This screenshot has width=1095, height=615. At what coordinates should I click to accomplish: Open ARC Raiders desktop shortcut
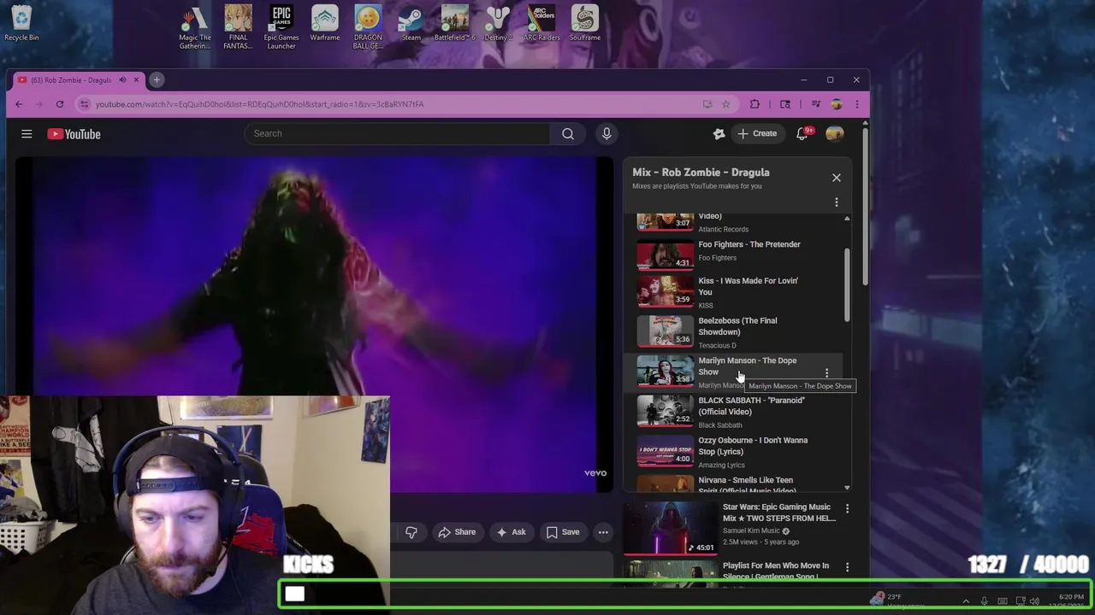pos(542,24)
